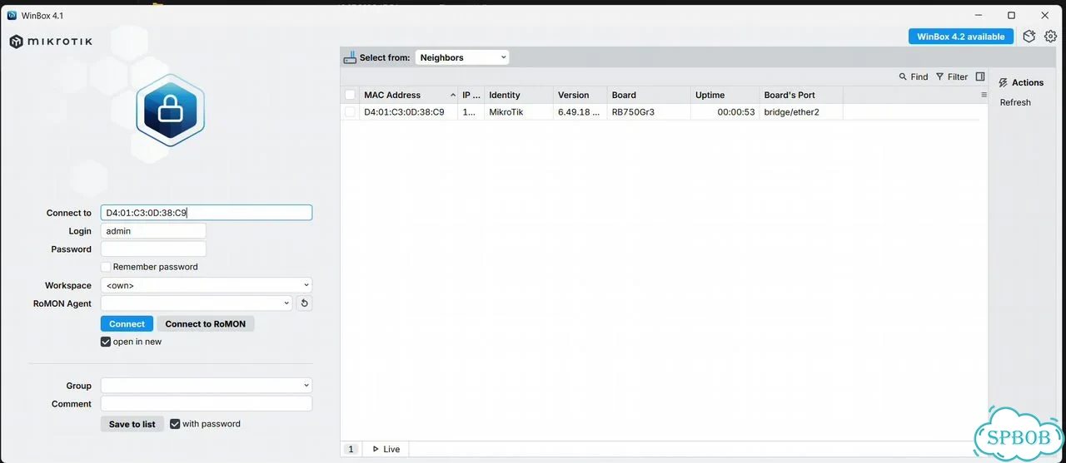Check the D4:01:C3:0D:38:C9 row checkbox
The width and height of the screenshot is (1066, 463).
tap(350, 111)
